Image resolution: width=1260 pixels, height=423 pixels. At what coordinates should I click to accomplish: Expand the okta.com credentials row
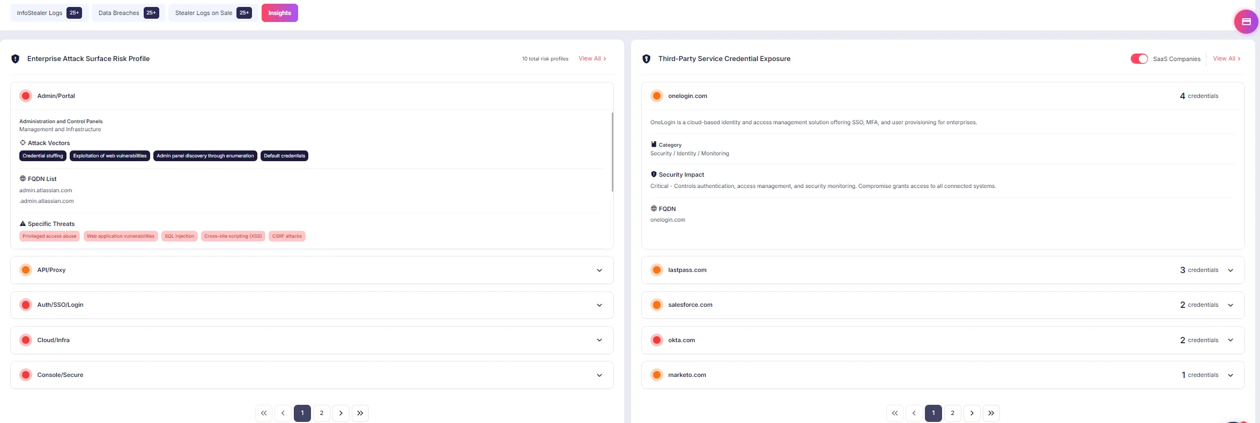point(1231,340)
